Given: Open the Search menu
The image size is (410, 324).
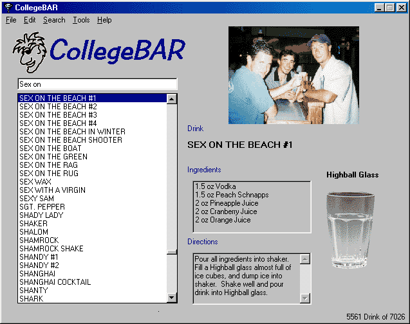Looking at the screenshot, I should point(54,20).
